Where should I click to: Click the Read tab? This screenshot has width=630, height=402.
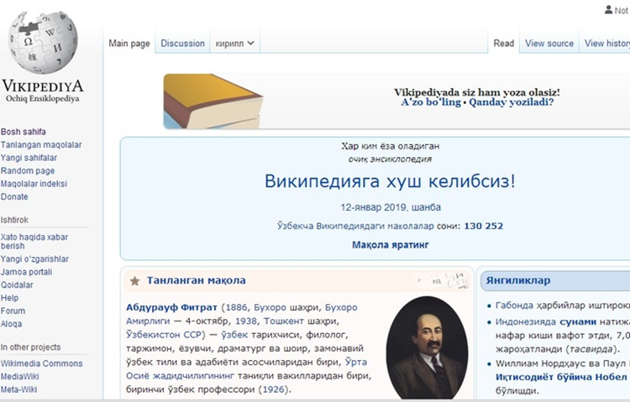point(503,44)
